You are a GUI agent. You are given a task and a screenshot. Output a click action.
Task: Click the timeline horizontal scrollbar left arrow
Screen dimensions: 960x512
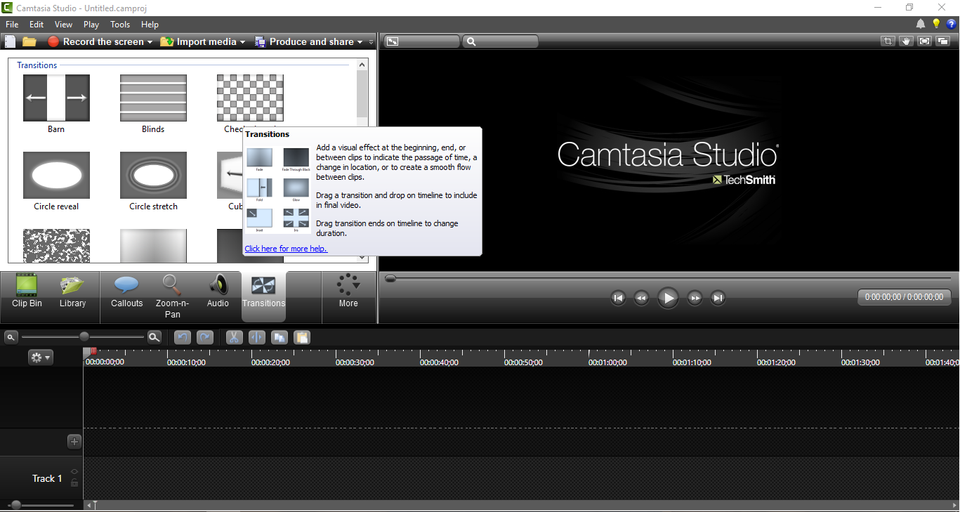(88, 505)
